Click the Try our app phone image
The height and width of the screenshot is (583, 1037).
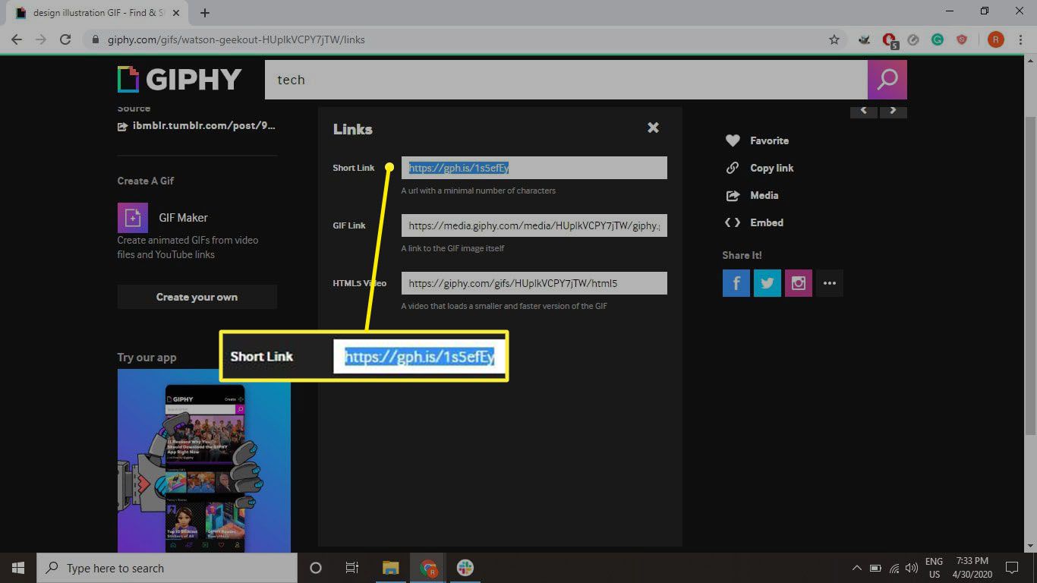(x=204, y=461)
